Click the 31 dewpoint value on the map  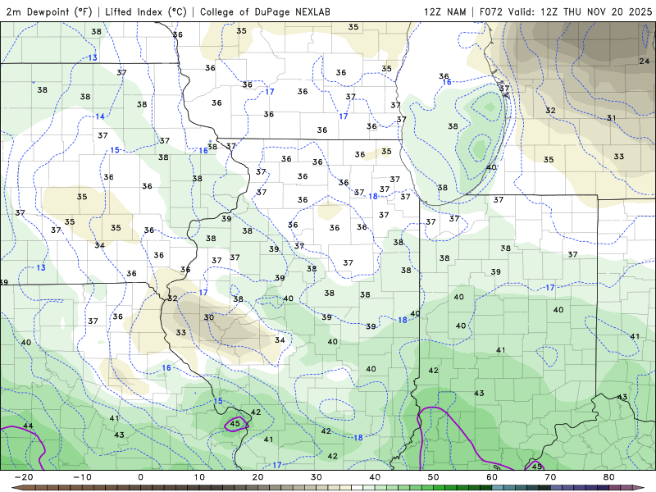(x=612, y=118)
